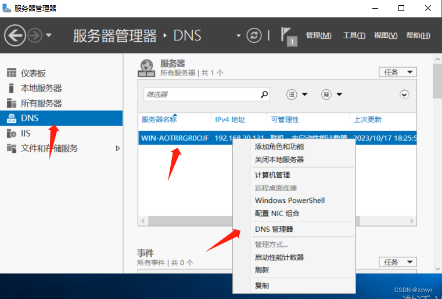The image size is (442, 299).
Task: Open 任务 dropdown in 服务器 section
Action: coord(397,72)
